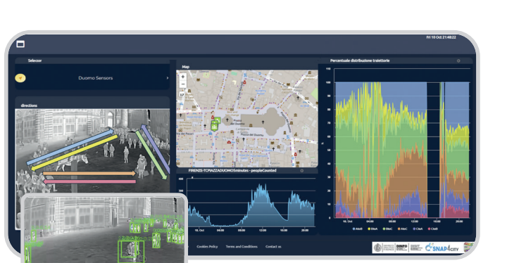Click the red marker south of Campanile di Giotto

click(x=229, y=142)
